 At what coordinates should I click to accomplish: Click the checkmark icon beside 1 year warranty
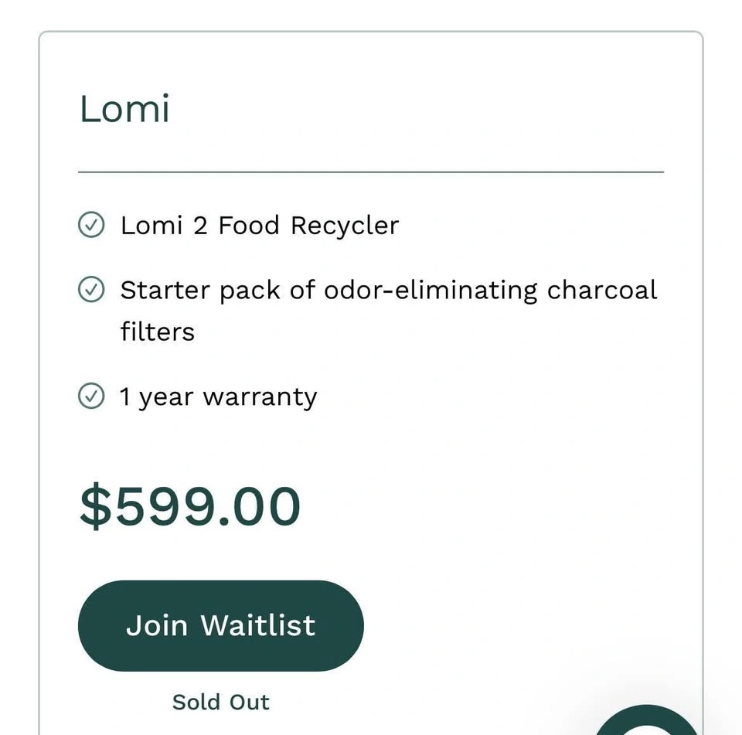[91, 396]
